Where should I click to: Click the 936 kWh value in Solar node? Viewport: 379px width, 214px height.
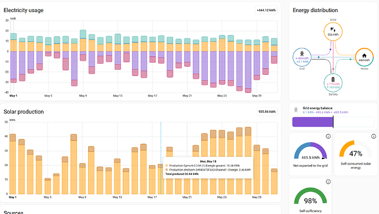[333, 35]
